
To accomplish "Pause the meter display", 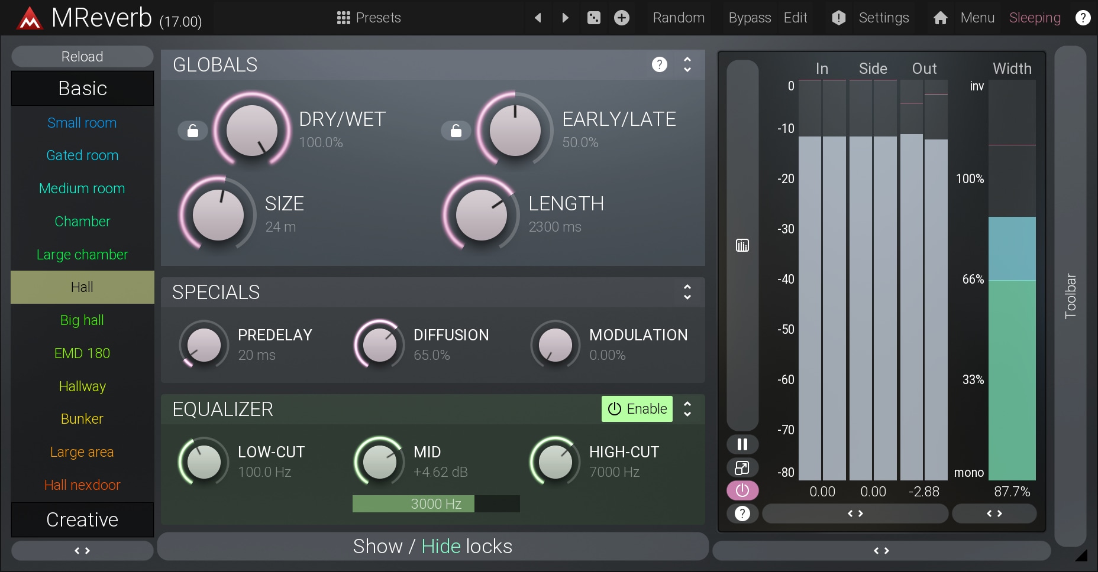I will 742,444.
